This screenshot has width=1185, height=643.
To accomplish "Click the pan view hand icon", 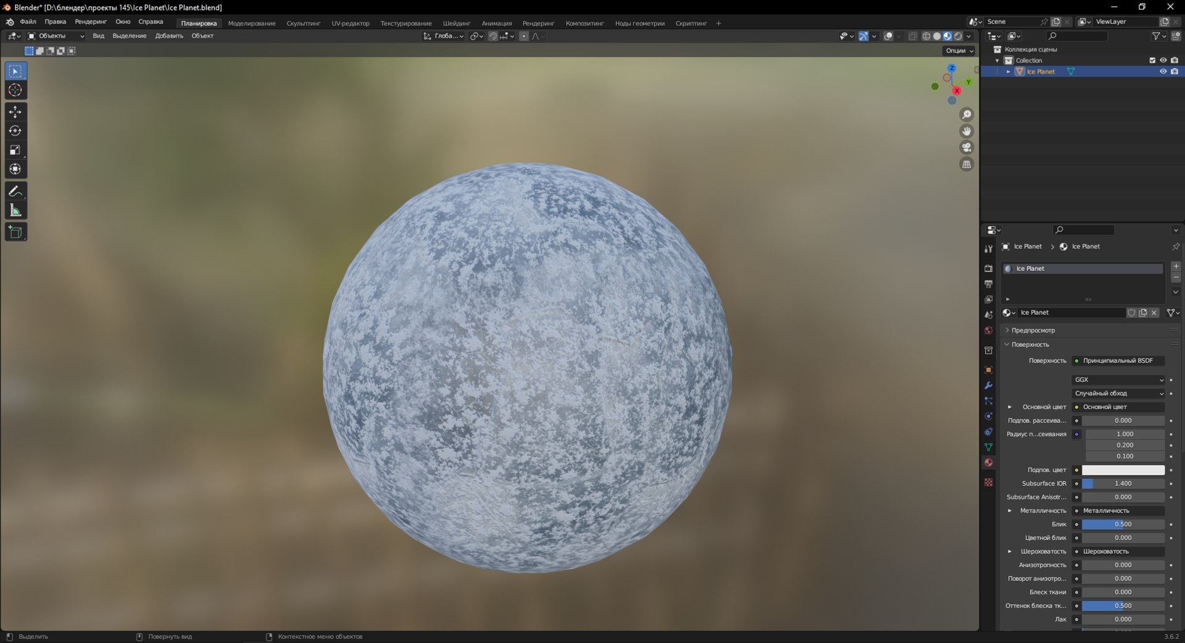I will [x=967, y=131].
